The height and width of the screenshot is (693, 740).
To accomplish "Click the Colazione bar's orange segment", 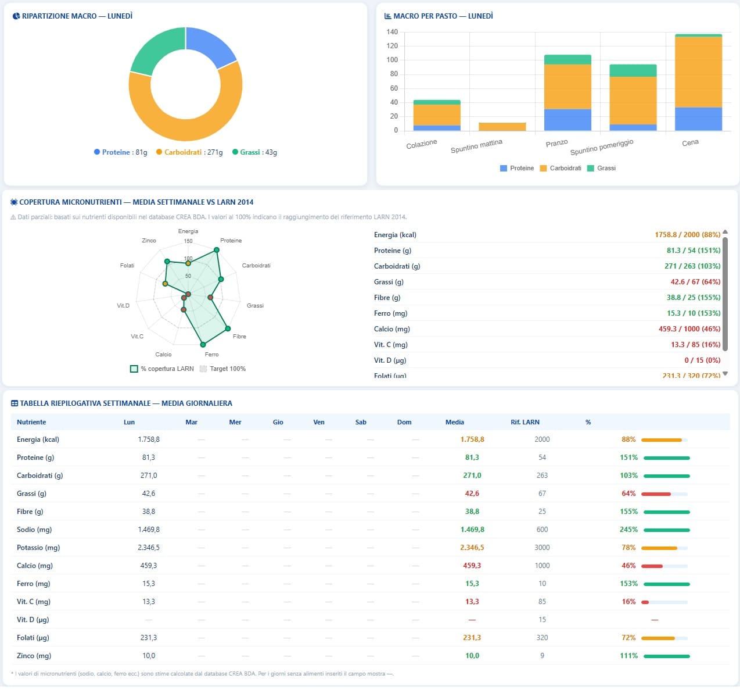I will coord(437,115).
